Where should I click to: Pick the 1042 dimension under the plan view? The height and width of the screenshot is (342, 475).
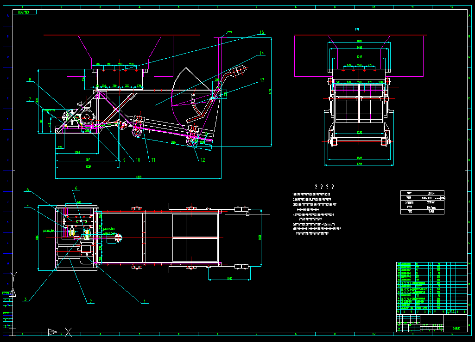click(230, 278)
